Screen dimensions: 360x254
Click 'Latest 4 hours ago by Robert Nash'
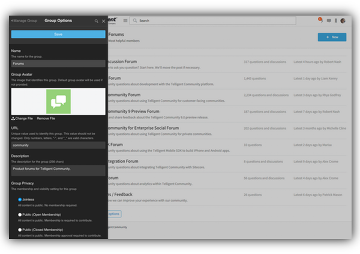317,62
